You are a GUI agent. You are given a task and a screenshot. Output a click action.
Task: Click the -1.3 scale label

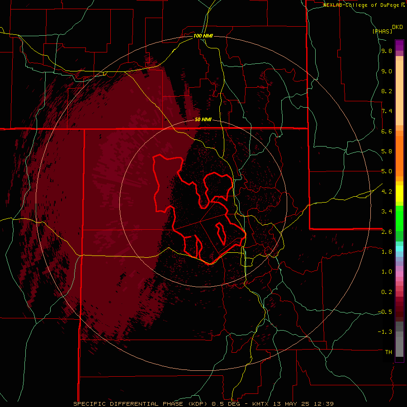pos(385,332)
